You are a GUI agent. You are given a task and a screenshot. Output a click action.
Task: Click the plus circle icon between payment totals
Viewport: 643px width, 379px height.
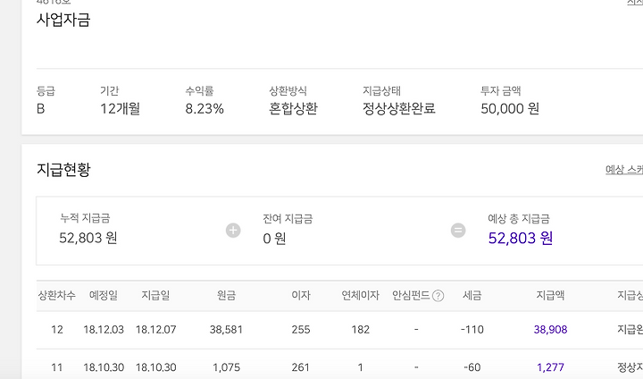coord(233,231)
